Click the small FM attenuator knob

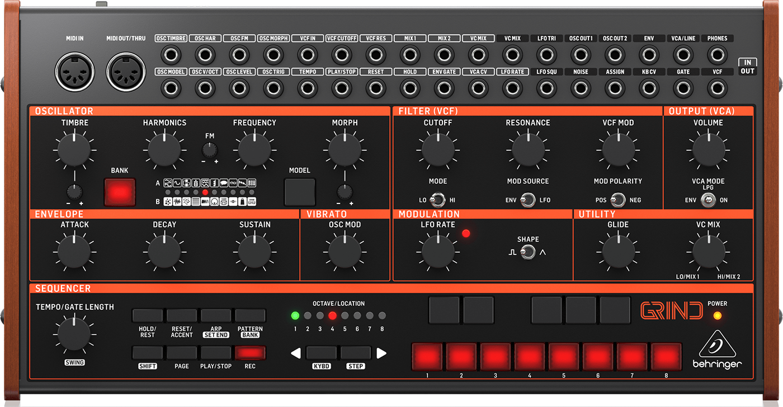point(210,149)
